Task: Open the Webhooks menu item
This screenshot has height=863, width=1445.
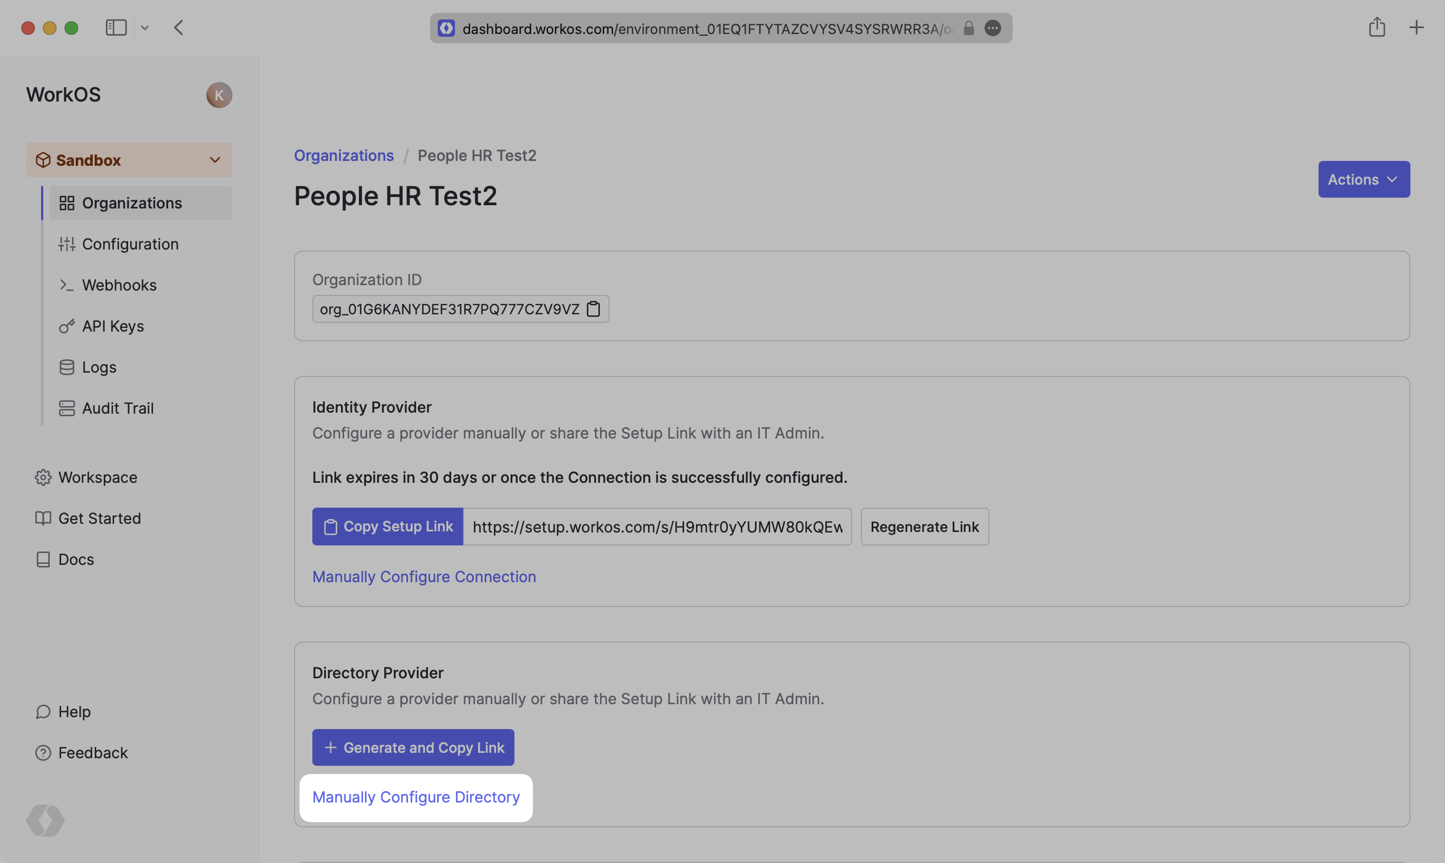Action: [119, 285]
